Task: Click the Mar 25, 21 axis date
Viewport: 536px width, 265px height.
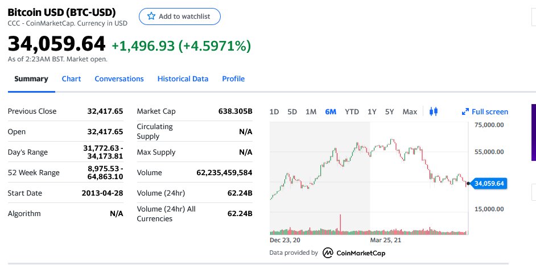Action: (386, 240)
